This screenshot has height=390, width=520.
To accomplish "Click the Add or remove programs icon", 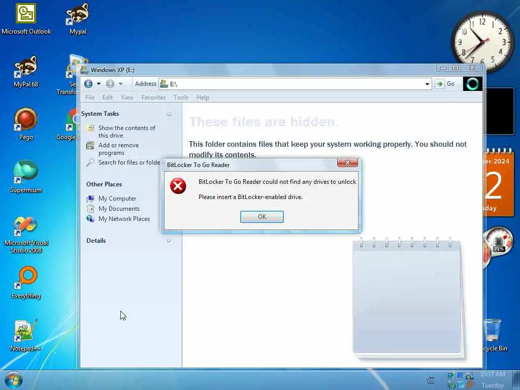I will [90, 145].
